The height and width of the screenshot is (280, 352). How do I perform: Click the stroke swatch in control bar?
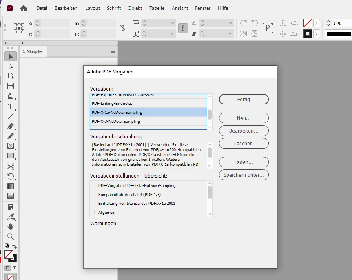coord(308,34)
